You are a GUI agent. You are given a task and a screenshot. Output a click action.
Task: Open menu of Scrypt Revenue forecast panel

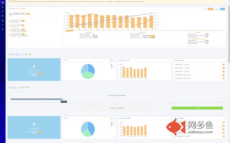point(225,118)
